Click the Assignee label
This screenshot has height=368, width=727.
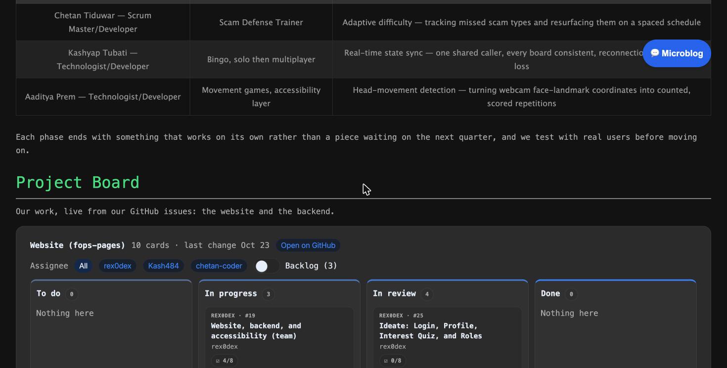[x=49, y=266]
